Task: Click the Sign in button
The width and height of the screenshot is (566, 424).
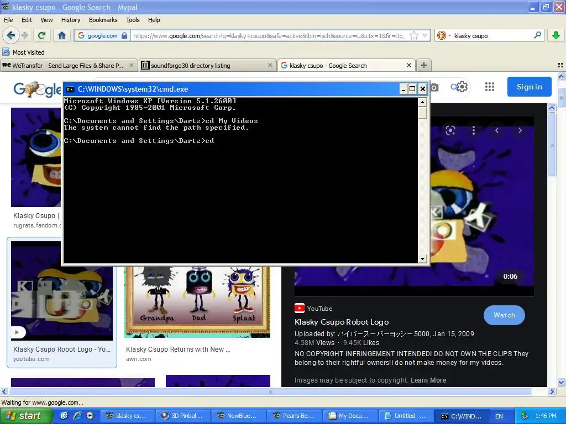Action: click(x=529, y=87)
